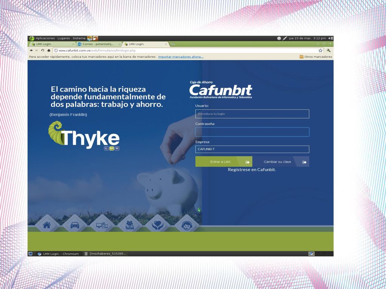Switch to Correo - pimentelnj tab
This screenshot has height=289, width=386.
pyautogui.click(x=98, y=44)
